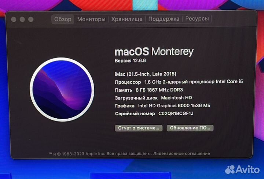The width and height of the screenshot is (264, 179).
Task: Switch to the Обзор tab
Action: pyautogui.click(x=63, y=19)
